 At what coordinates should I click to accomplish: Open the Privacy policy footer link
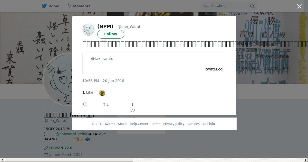[174, 124]
